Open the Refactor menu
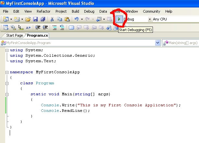This screenshot has width=199, height=143. 44,11
